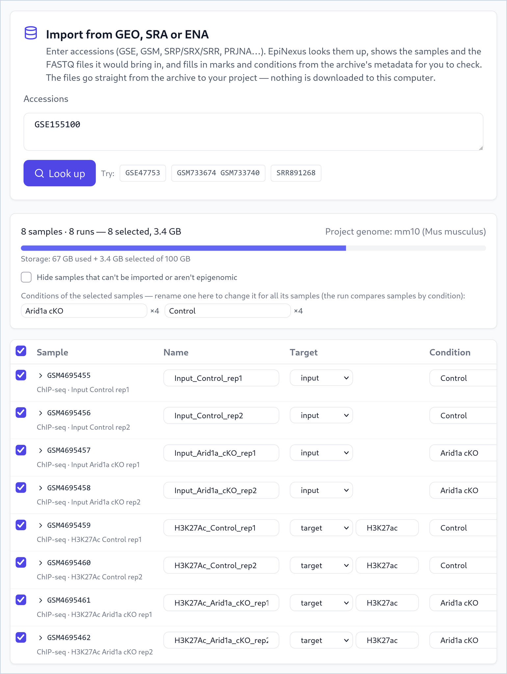
Task: Click the database icon beside the import heading
Action: click(x=31, y=33)
